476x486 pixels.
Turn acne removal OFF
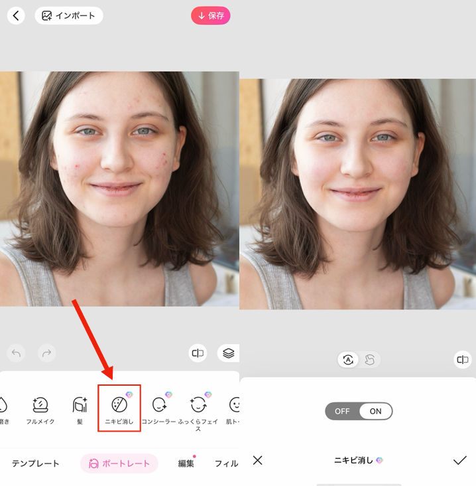(342, 411)
